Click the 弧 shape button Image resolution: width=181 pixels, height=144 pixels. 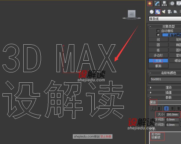tap(158, 50)
